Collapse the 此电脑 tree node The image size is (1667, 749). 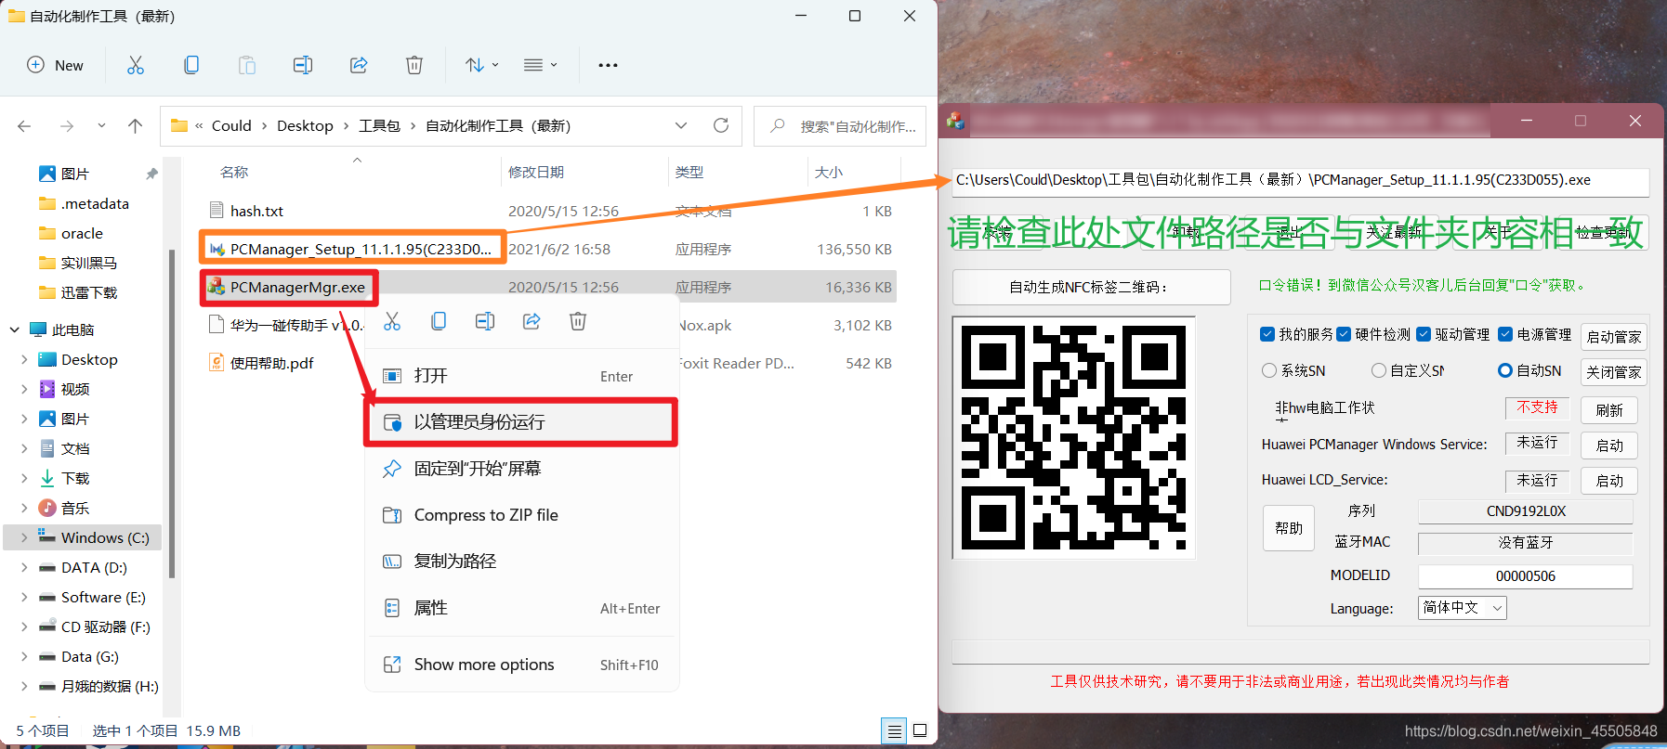point(15,329)
